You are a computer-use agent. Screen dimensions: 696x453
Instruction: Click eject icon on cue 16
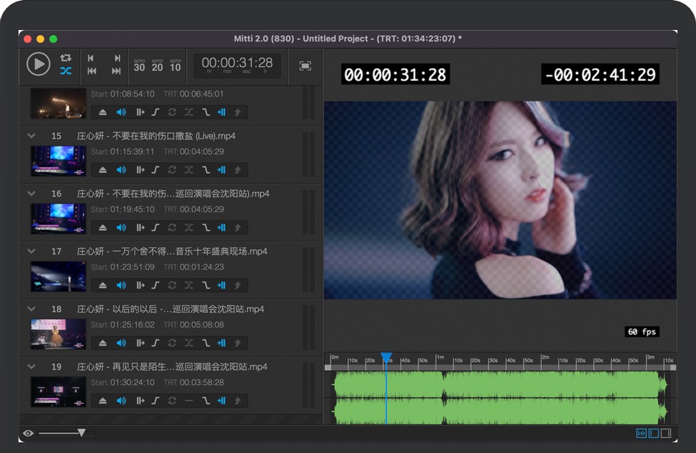pos(103,227)
